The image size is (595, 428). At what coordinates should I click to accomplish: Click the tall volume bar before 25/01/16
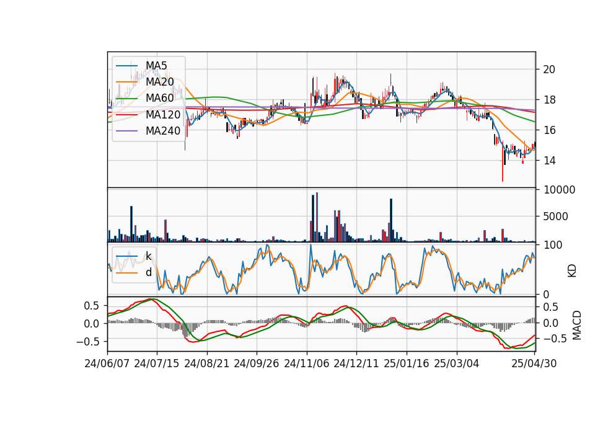pos(391,220)
